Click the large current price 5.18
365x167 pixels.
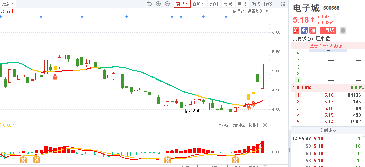301,20
